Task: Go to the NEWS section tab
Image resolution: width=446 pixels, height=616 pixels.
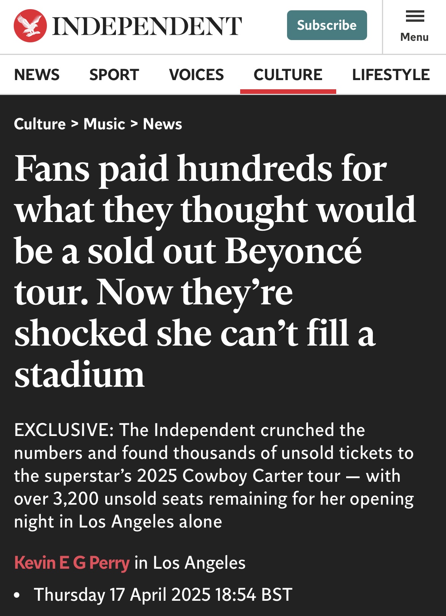Action: pyautogui.click(x=37, y=75)
